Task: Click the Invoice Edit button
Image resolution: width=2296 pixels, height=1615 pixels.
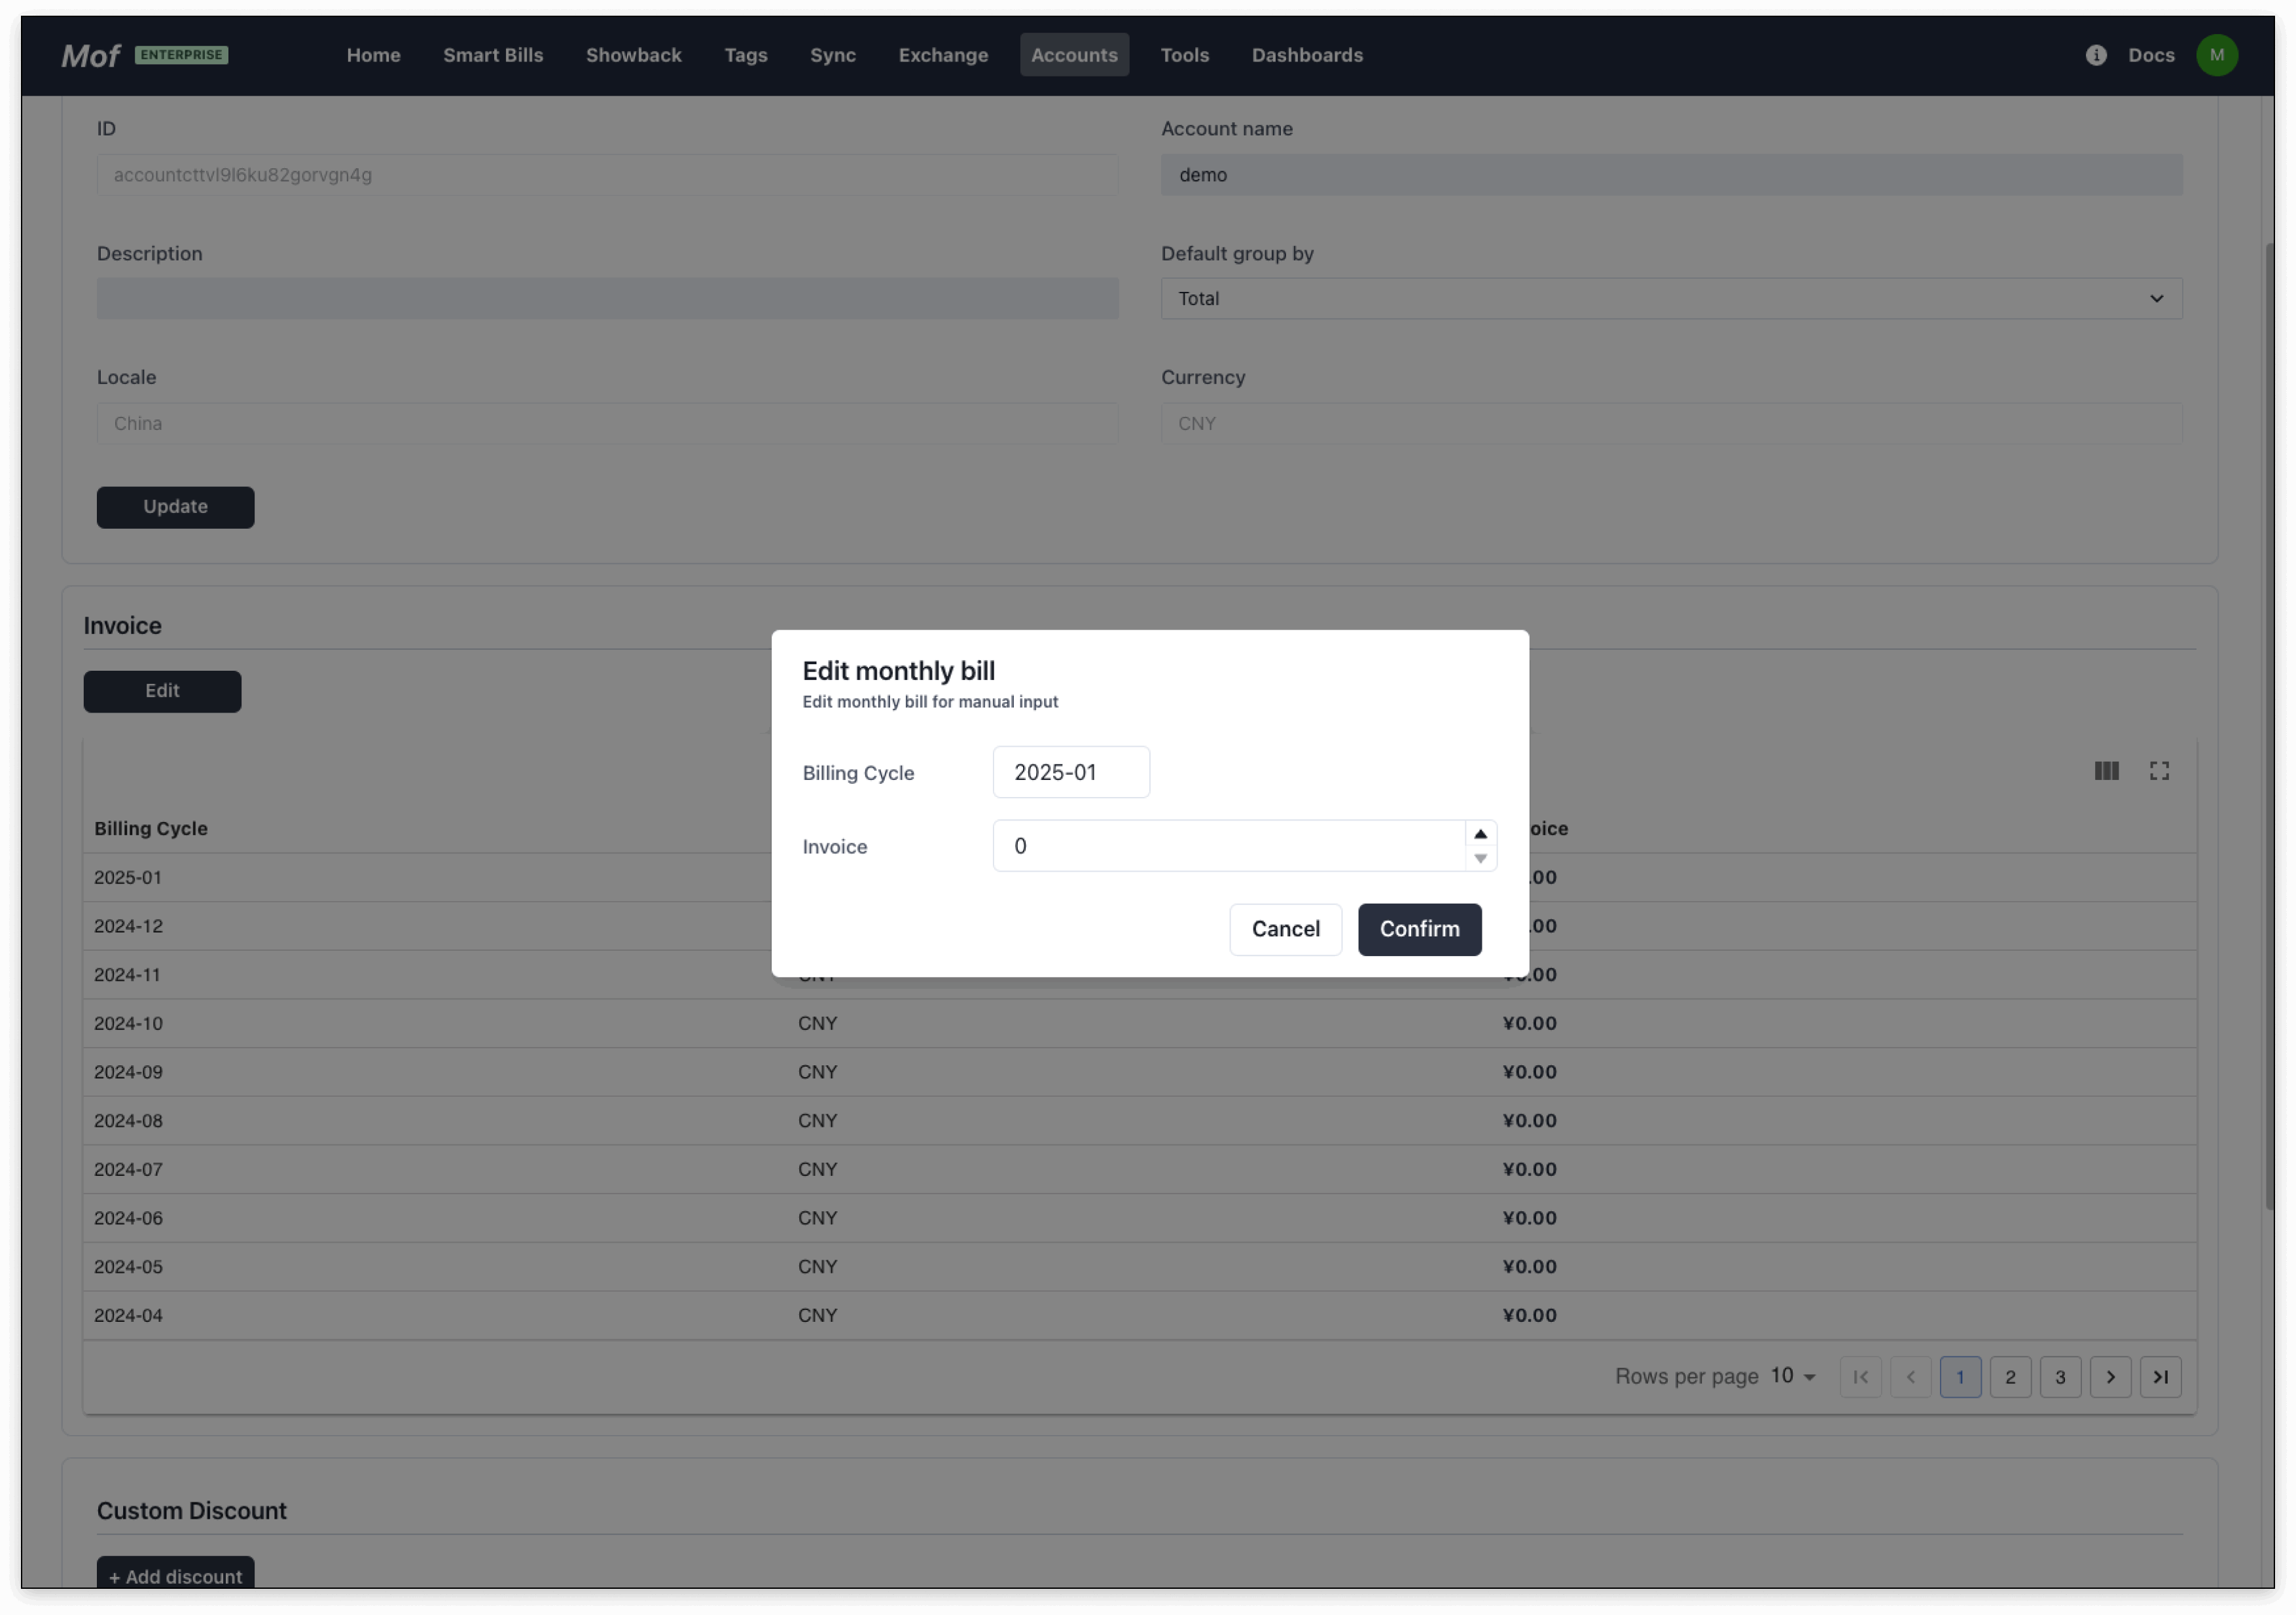Action: point(162,692)
